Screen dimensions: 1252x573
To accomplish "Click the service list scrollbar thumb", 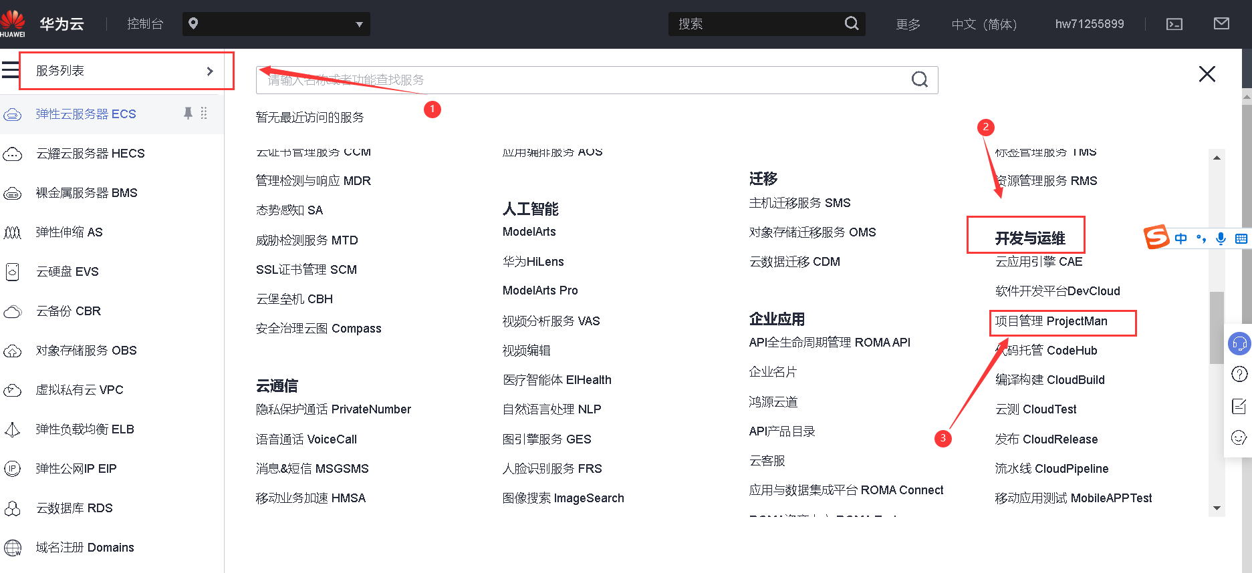I will tap(1217, 327).
